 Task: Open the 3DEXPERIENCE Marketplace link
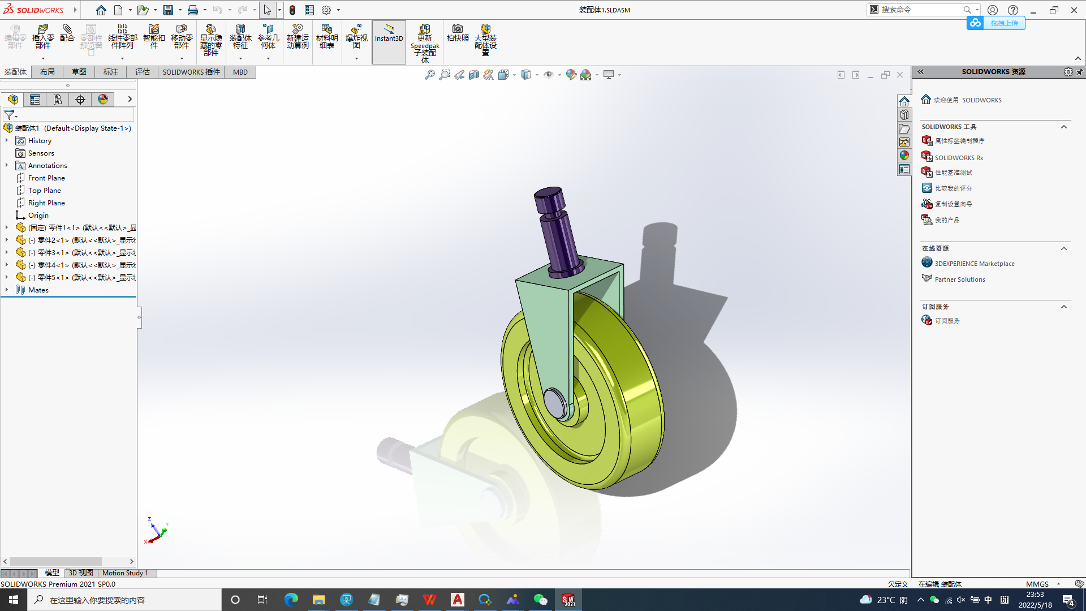point(974,264)
